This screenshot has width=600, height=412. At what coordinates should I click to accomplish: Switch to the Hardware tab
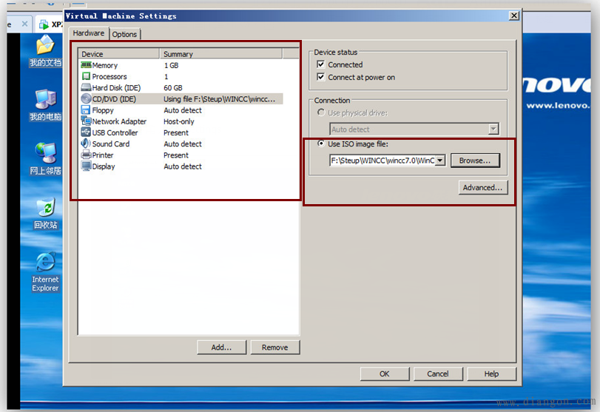tap(89, 33)
